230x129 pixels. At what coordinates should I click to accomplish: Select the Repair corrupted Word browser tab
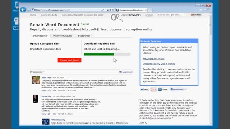tap(132, 10)
